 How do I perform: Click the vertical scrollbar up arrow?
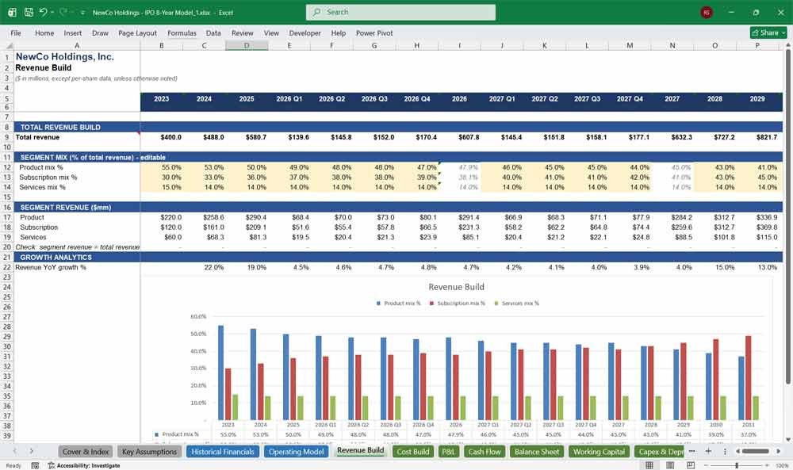[787, 45]
